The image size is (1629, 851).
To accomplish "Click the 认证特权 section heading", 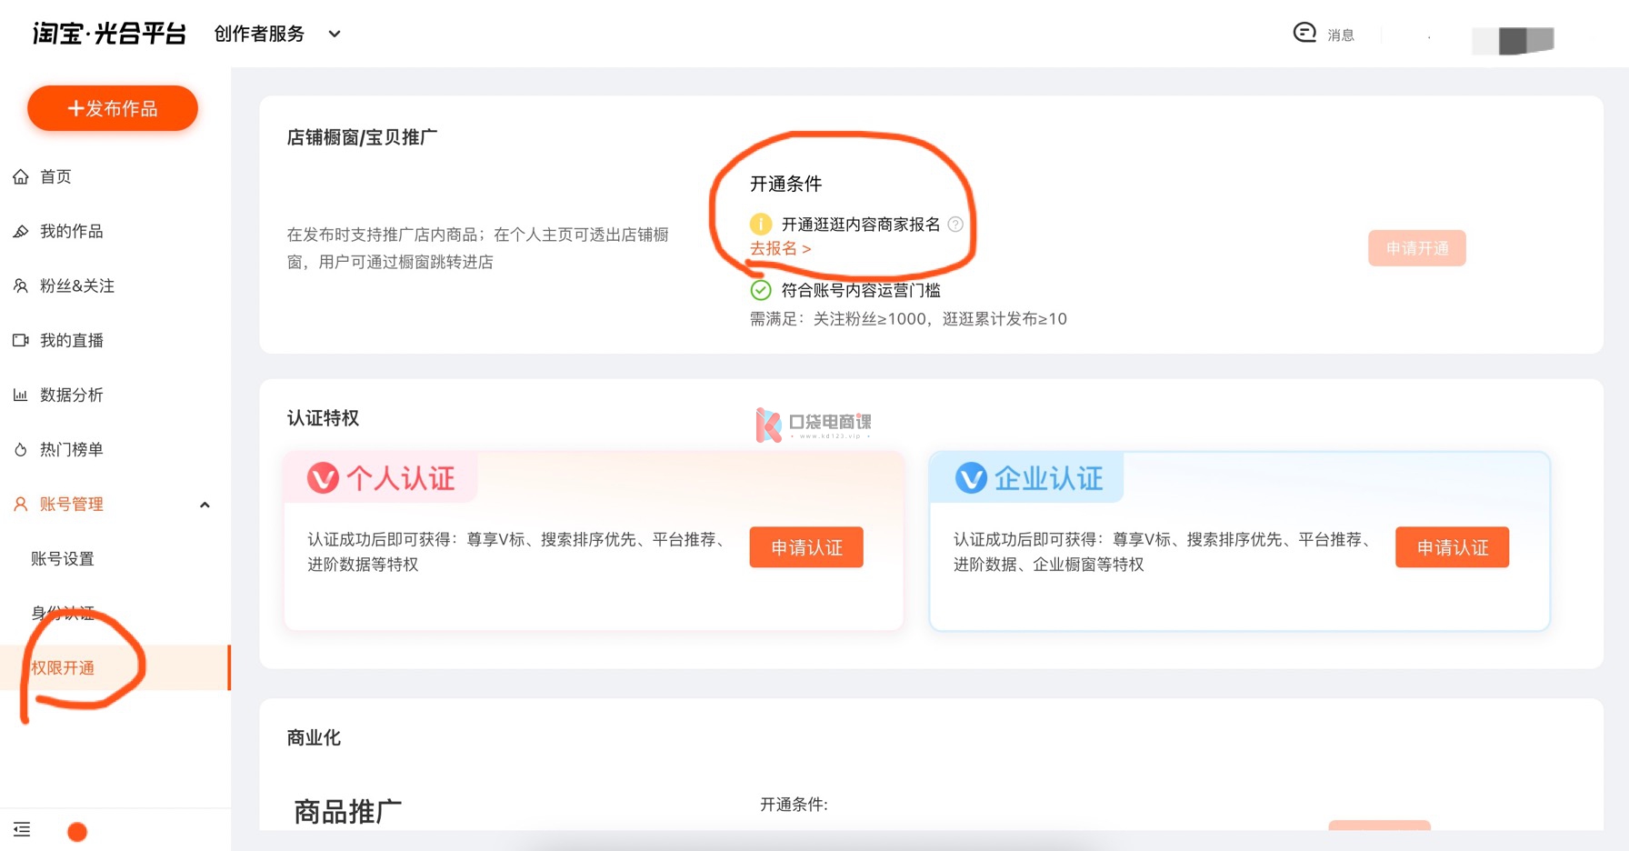I will [323, 418].
